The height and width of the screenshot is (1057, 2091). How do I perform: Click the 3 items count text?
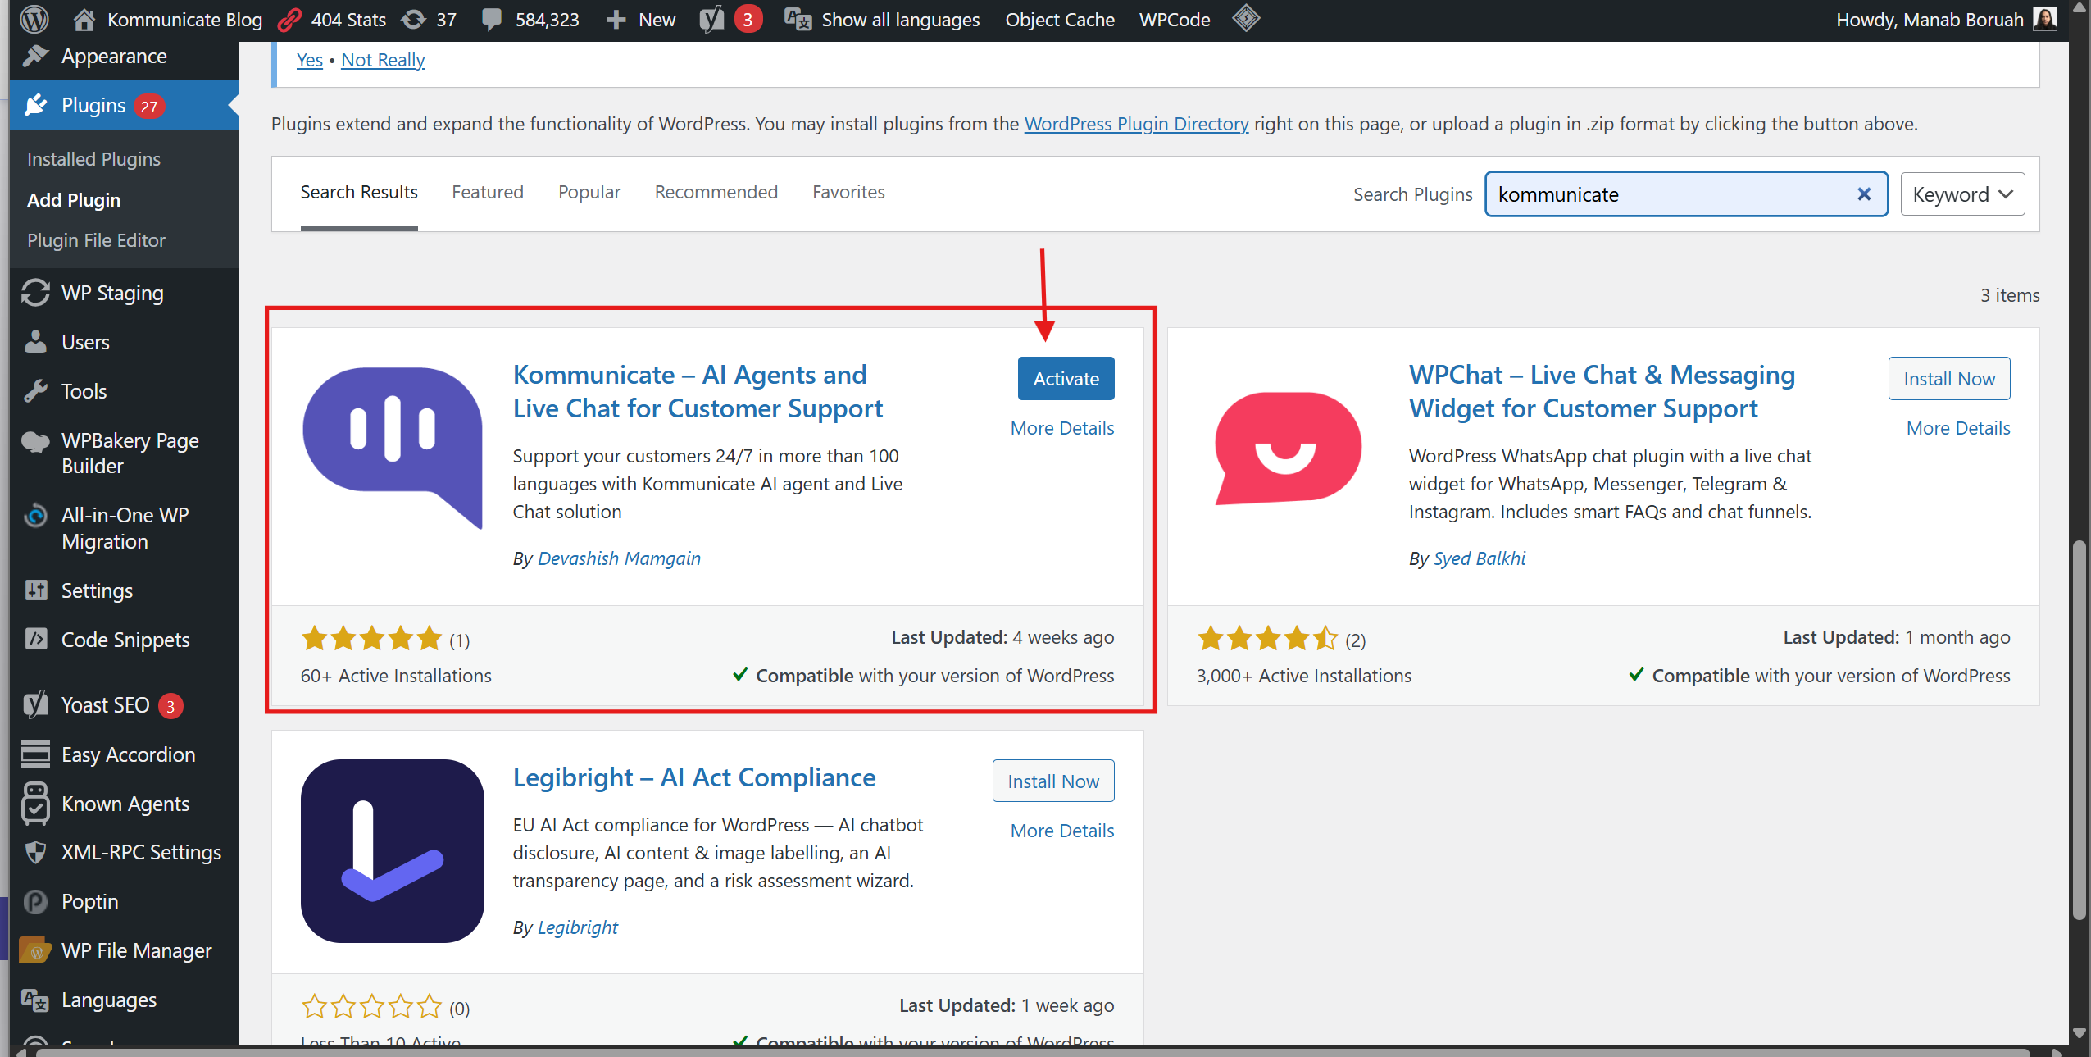(2010, 295)
